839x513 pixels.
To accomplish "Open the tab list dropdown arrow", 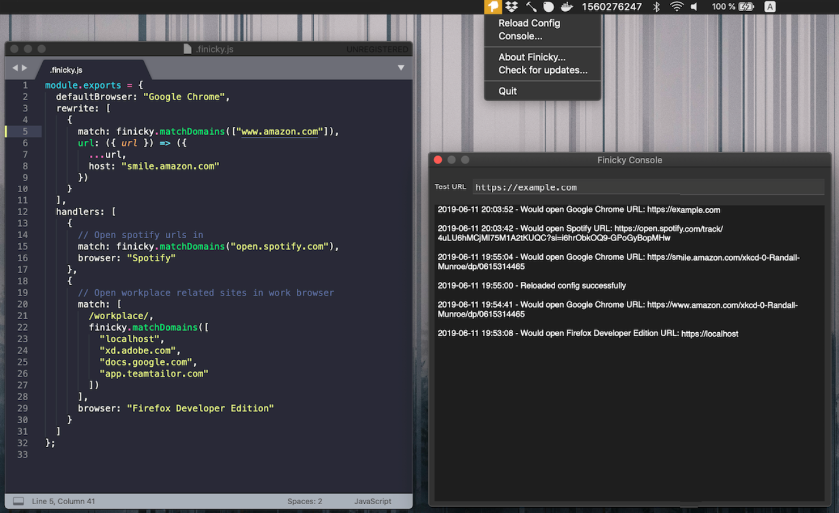I will click(401, 68).
